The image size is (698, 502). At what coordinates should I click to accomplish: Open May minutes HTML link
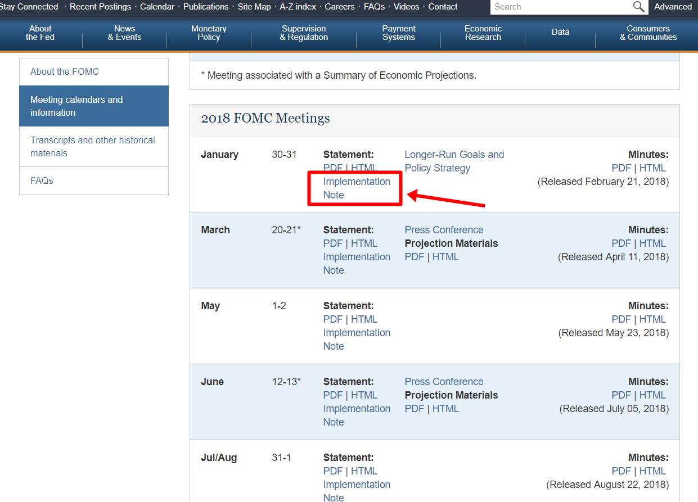tap(652, 319)
